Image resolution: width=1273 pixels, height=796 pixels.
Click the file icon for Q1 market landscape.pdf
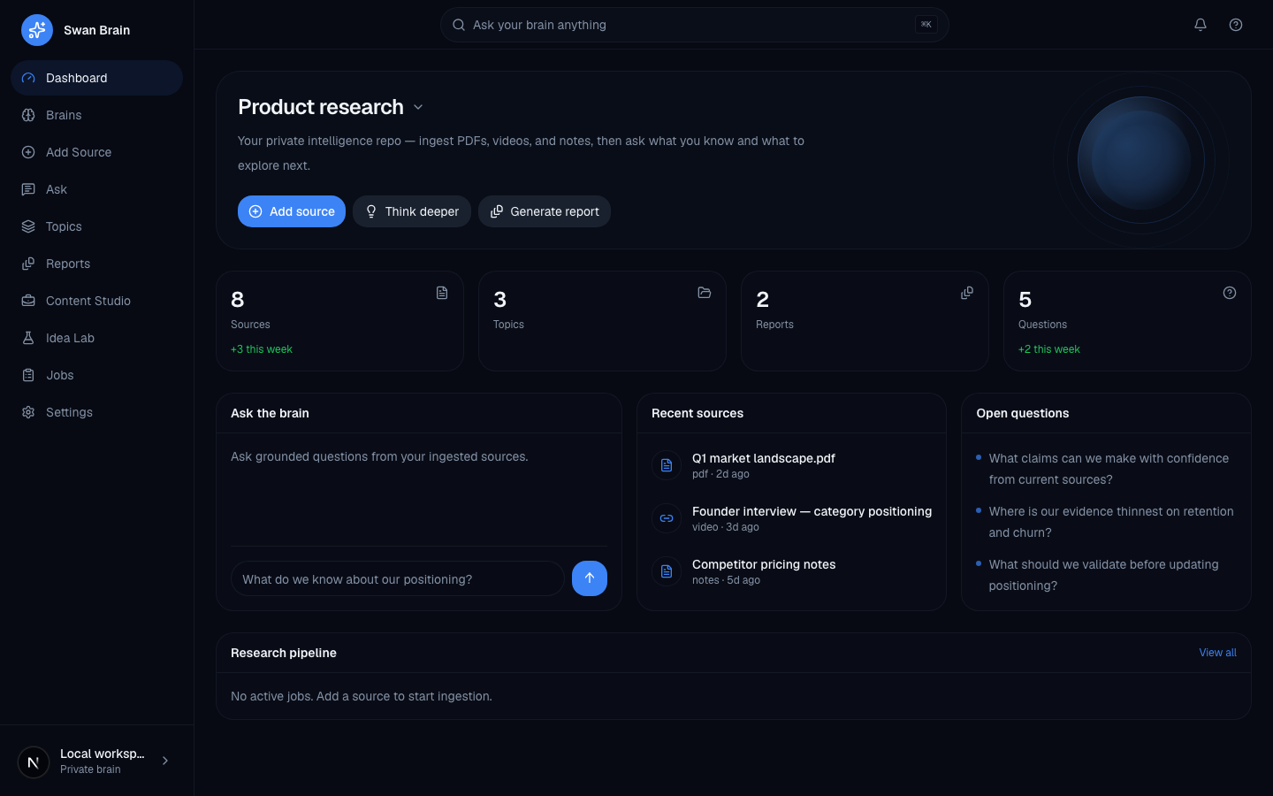coord(667,465)
